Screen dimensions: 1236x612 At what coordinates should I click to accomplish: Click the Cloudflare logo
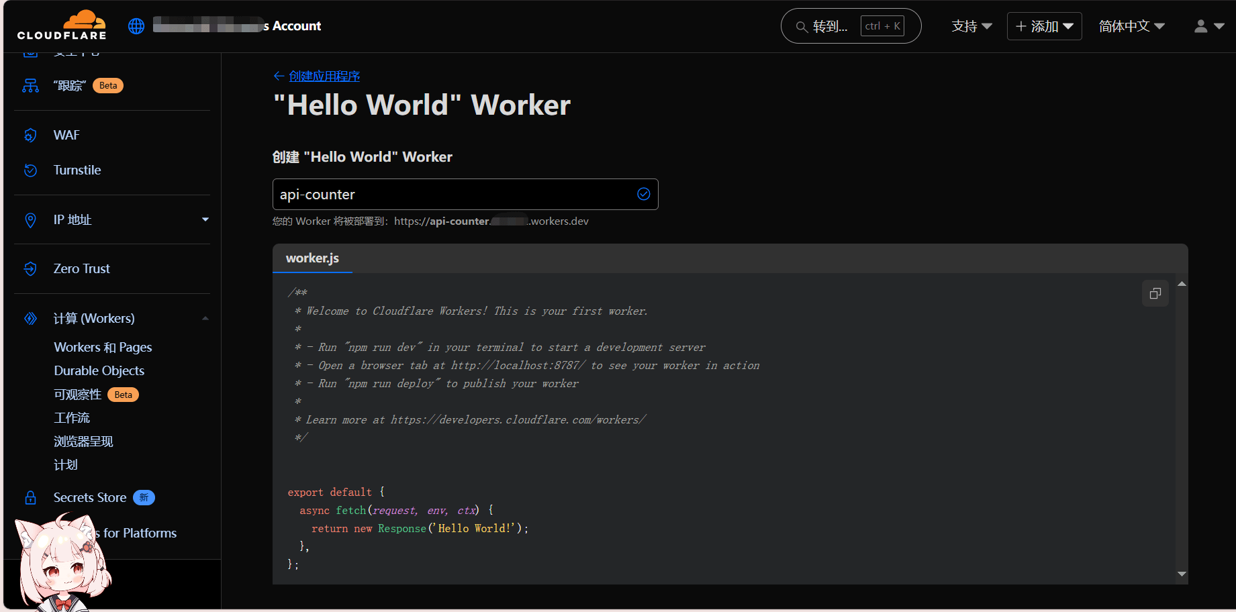point(62,25)
